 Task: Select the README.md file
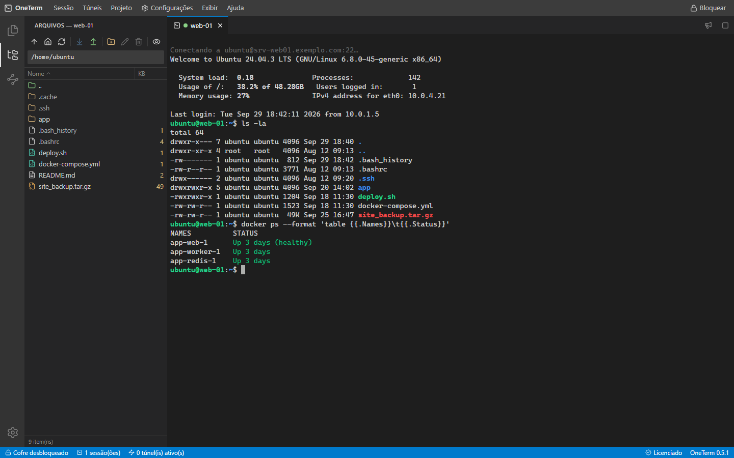96,175
